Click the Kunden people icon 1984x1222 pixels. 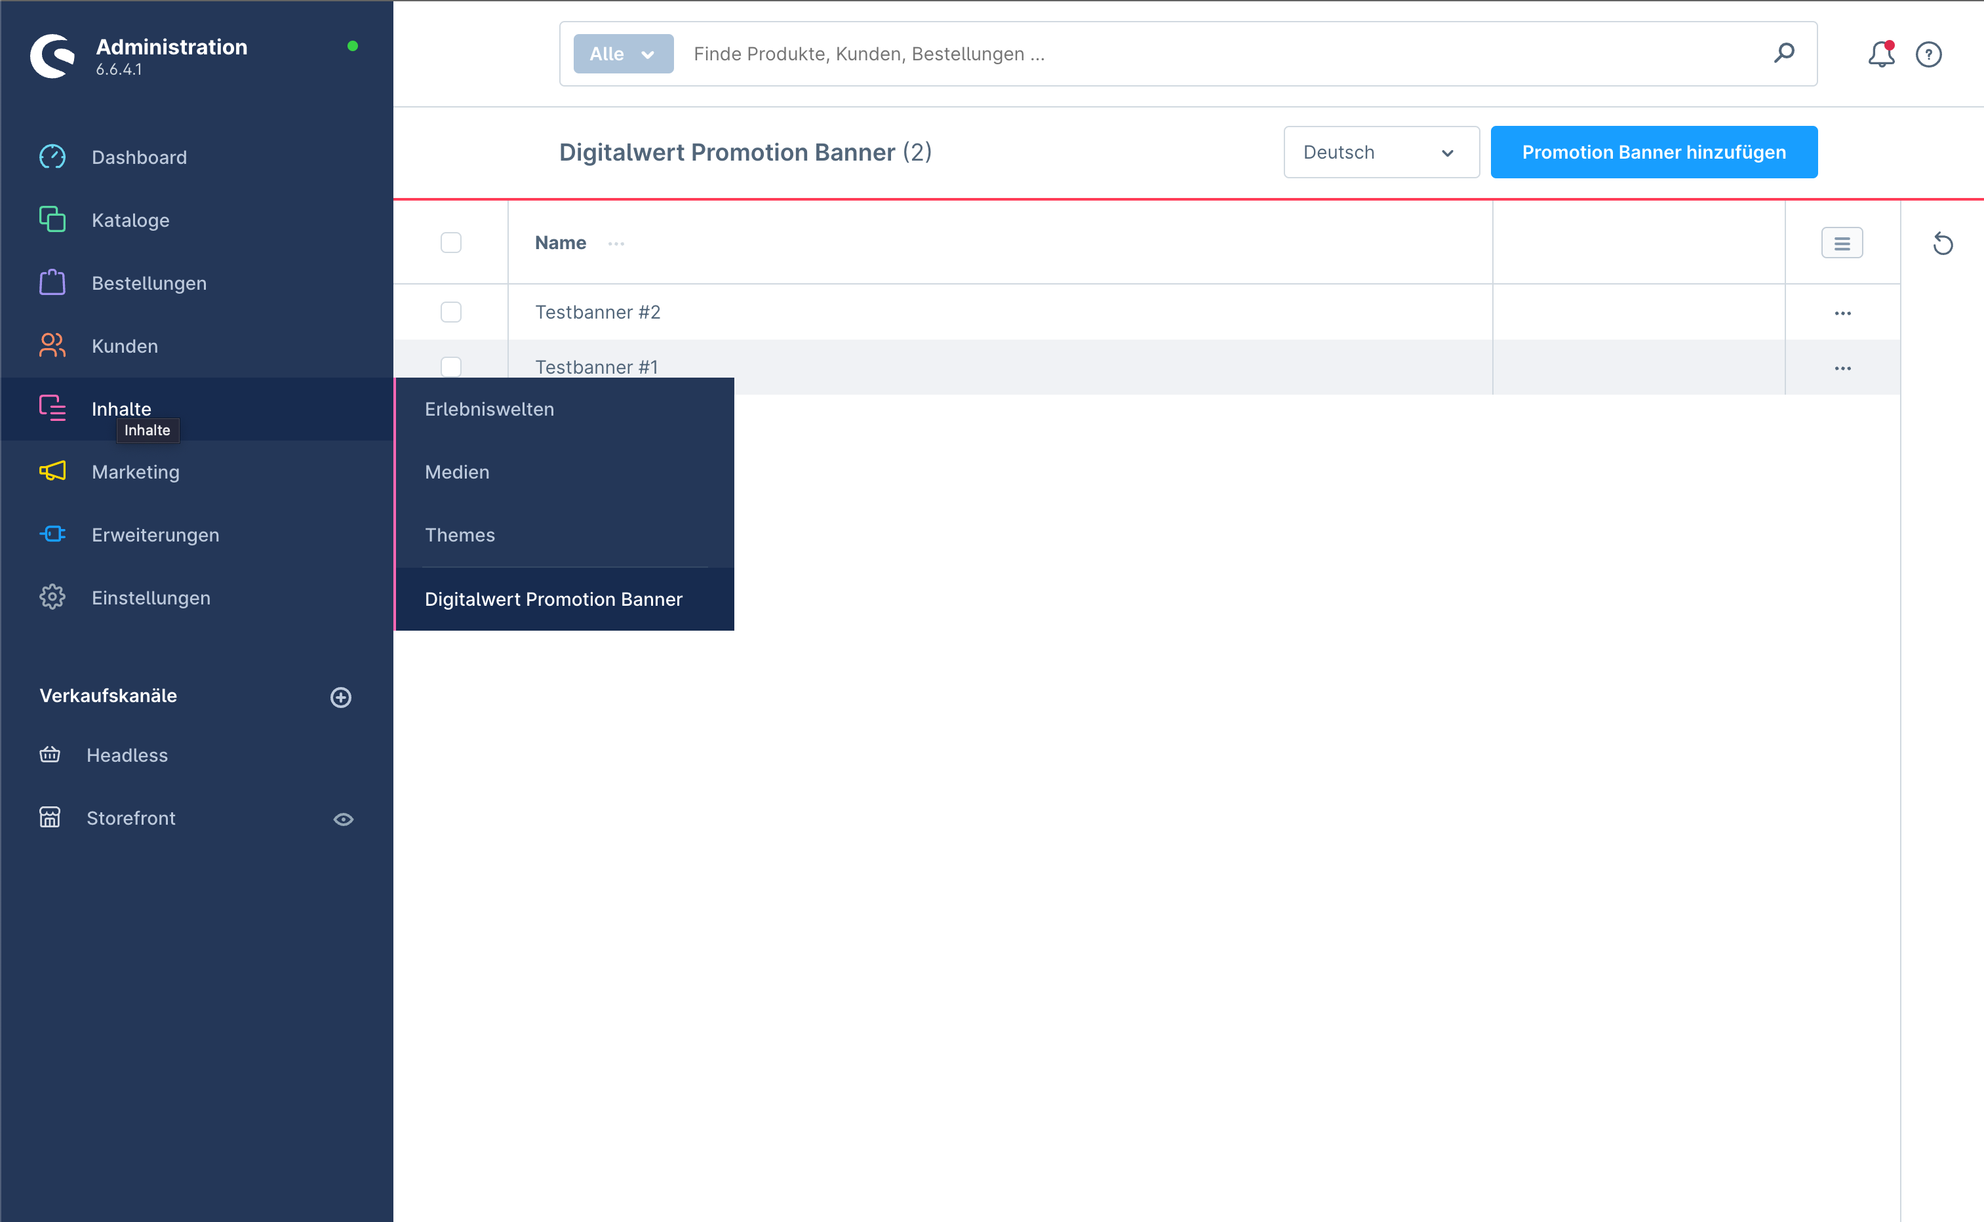52,346
